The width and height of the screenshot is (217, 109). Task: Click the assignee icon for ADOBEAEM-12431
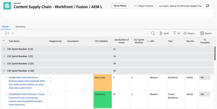(x=50, y=94)
